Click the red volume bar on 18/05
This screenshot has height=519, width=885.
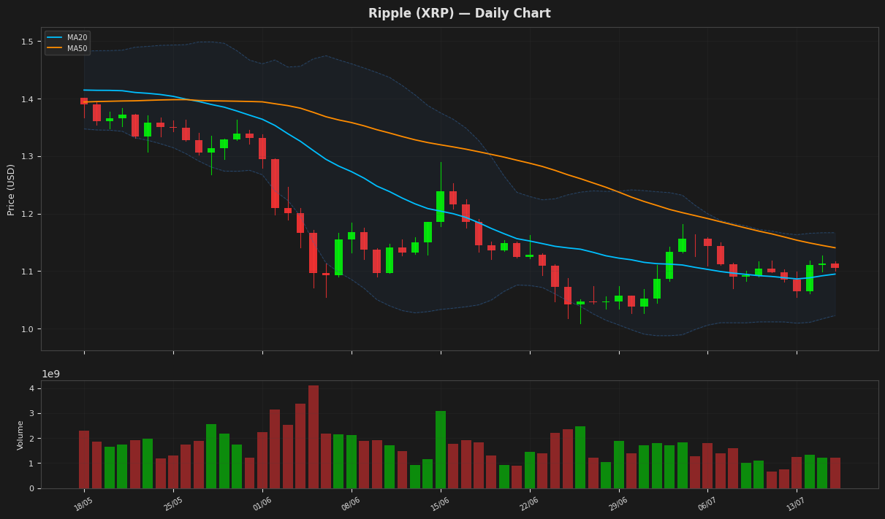tap(84, 459)
